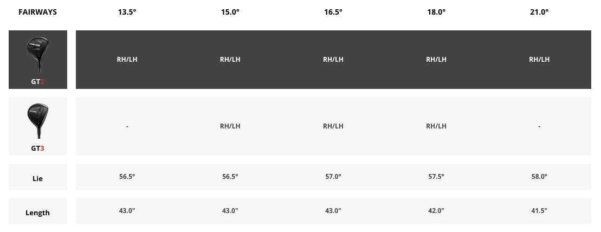Select the GT3 label text

pos(37,149)
